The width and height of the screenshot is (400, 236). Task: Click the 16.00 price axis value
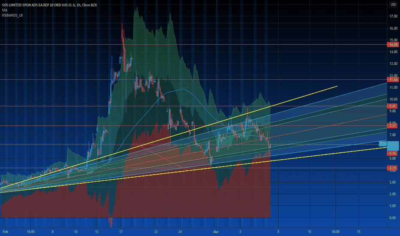point(393,28)
